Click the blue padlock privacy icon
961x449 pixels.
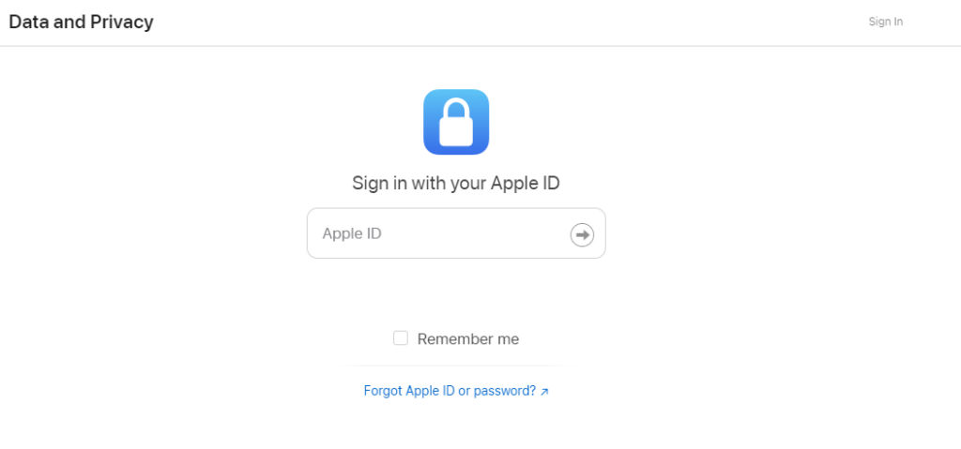click(x=456, y=122)
